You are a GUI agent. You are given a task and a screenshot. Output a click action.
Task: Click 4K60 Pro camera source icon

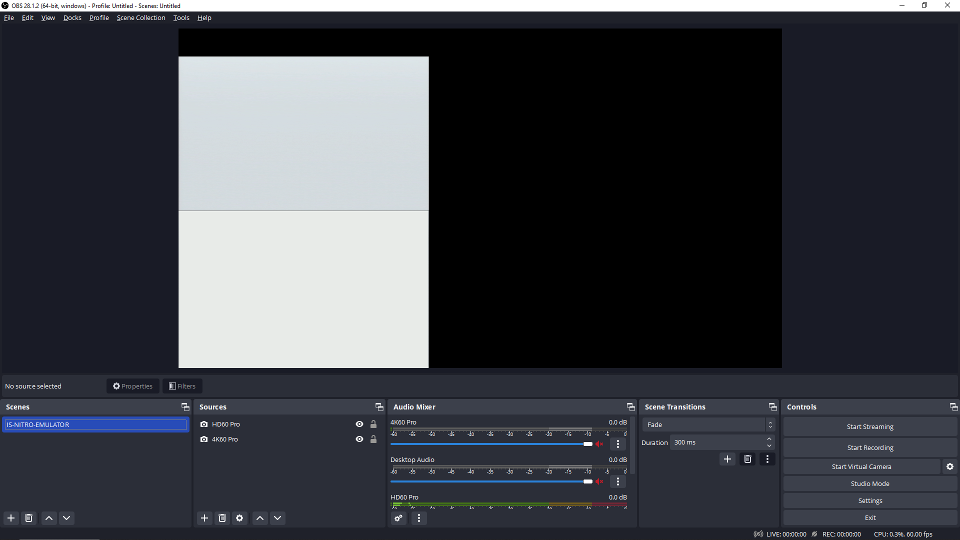[x=204, y=439]
